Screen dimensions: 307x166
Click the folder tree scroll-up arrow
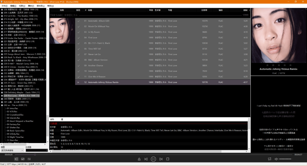pyautogui.click(x=47, y=9)
